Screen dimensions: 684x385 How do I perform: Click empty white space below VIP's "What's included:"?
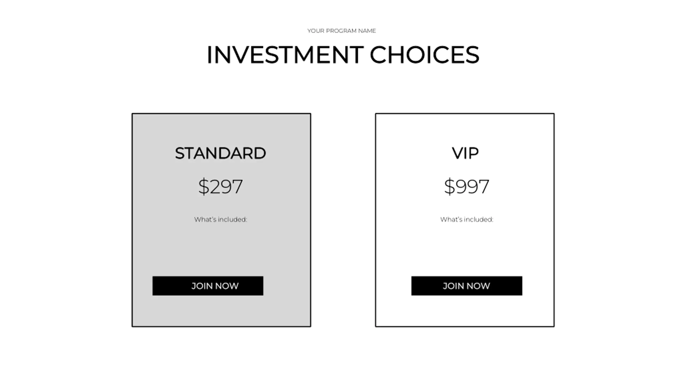point(465,249)
